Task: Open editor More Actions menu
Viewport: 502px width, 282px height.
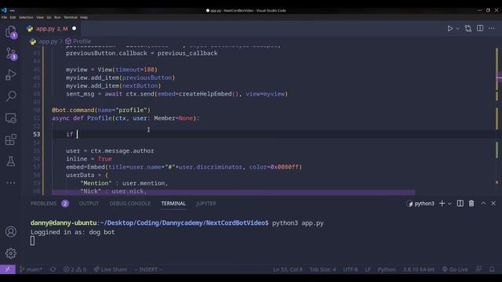Action: coord(492,28)
